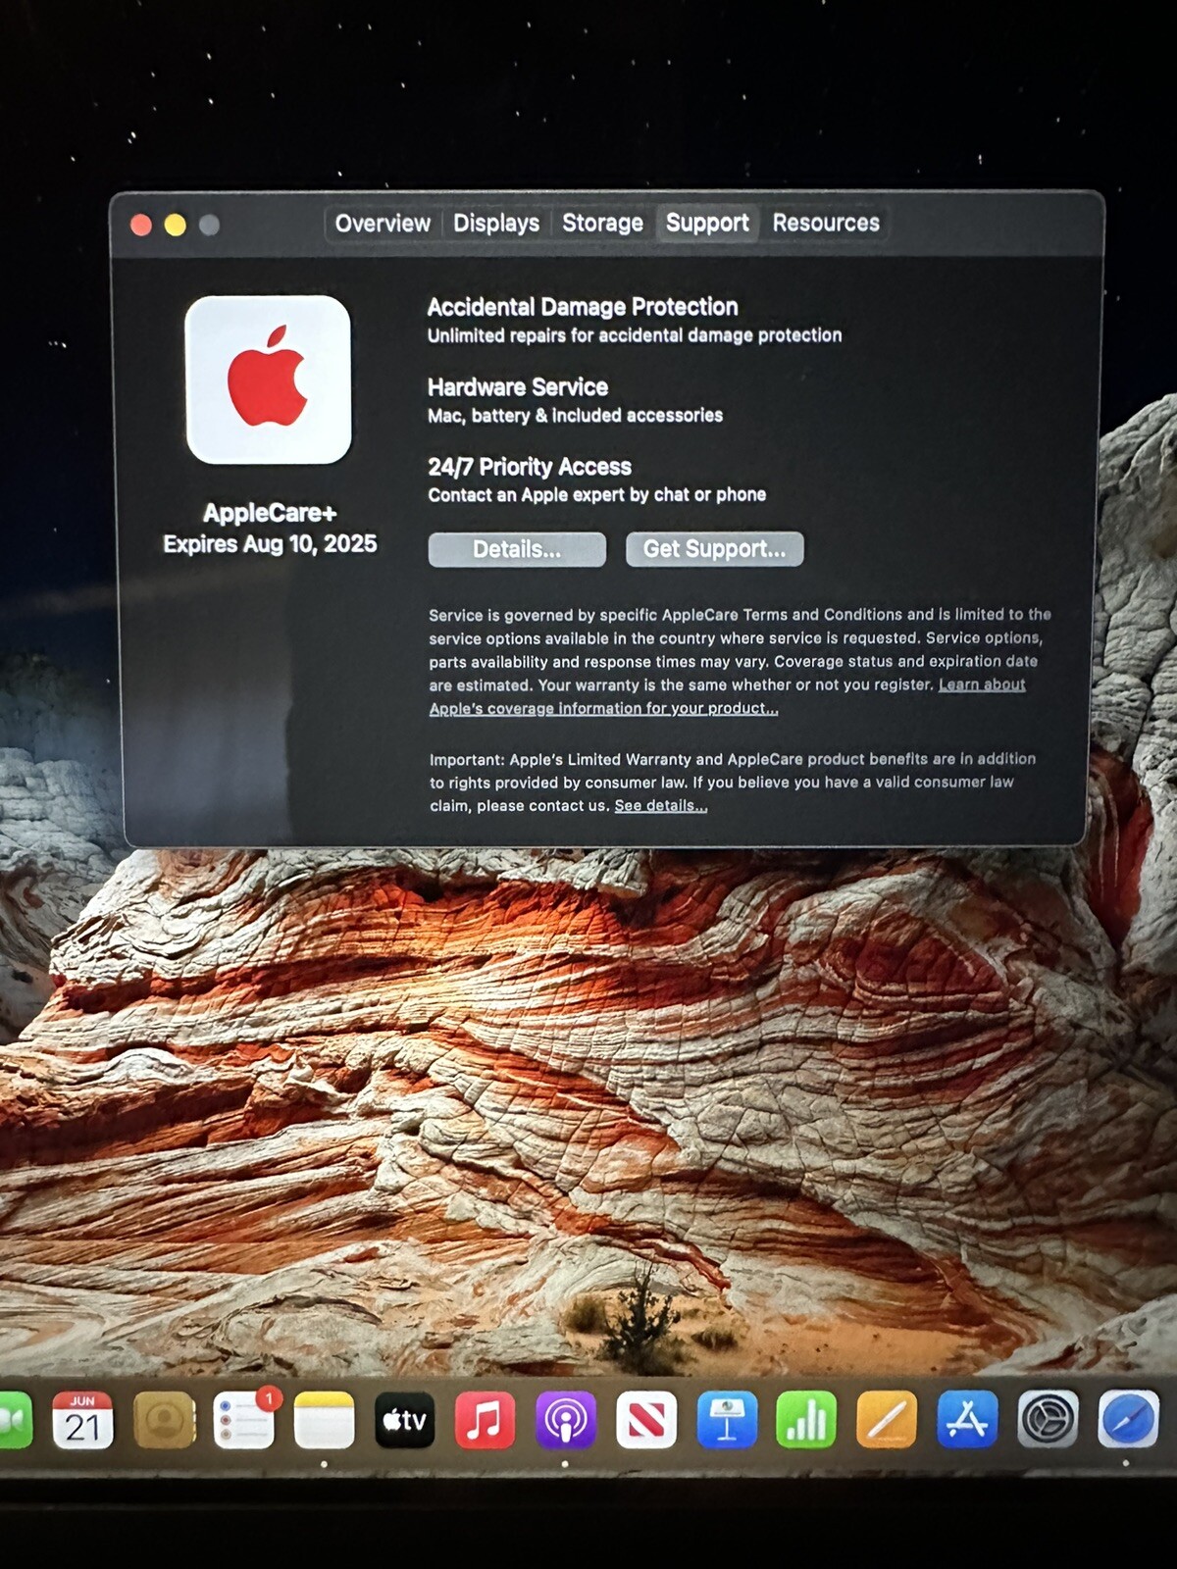
Task: Open Learn about Apple's coverage information link
Action: 728,696
